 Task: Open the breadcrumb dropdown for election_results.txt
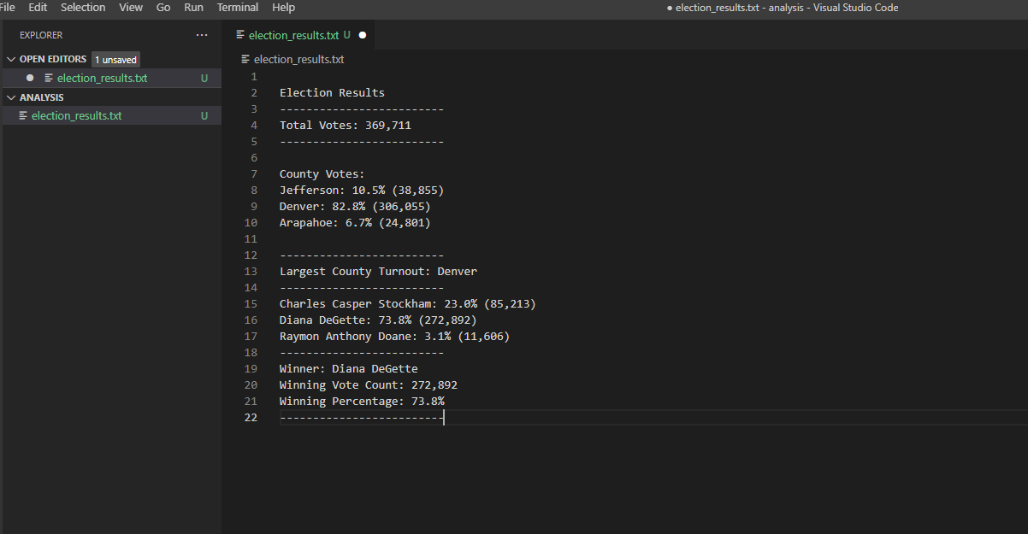click(x=298, y=59)
